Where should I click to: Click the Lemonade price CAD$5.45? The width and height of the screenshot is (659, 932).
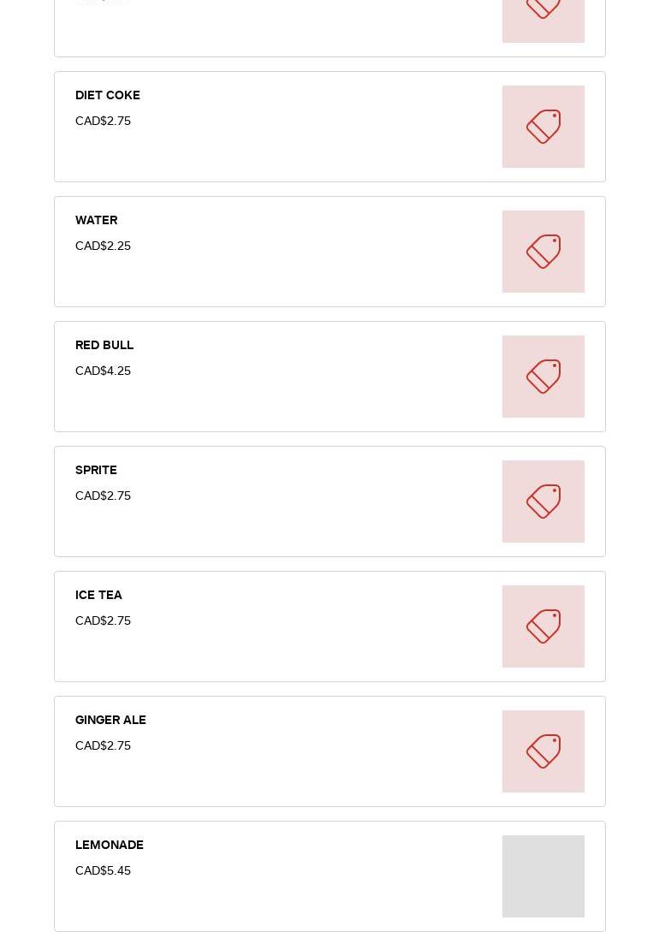[x=103, y=870]
